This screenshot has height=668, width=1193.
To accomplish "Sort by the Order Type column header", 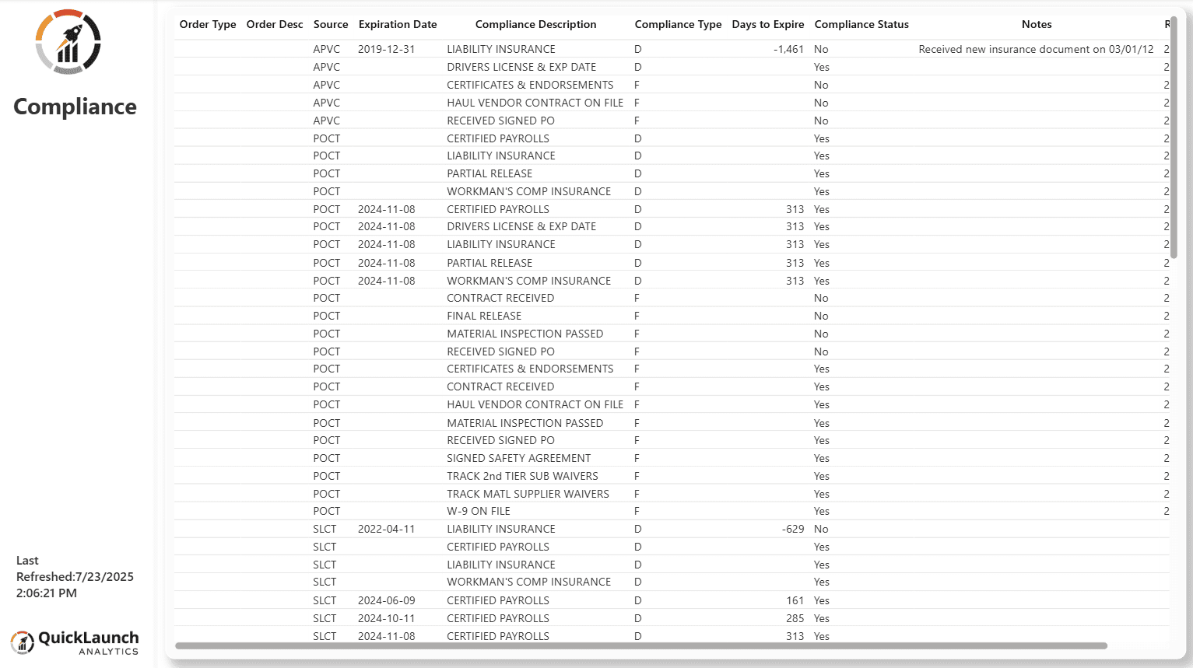I will 208,25.
